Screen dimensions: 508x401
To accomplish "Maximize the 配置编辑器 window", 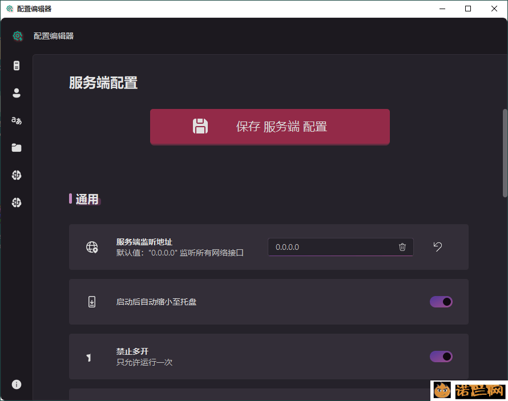I will click(468, 9).
